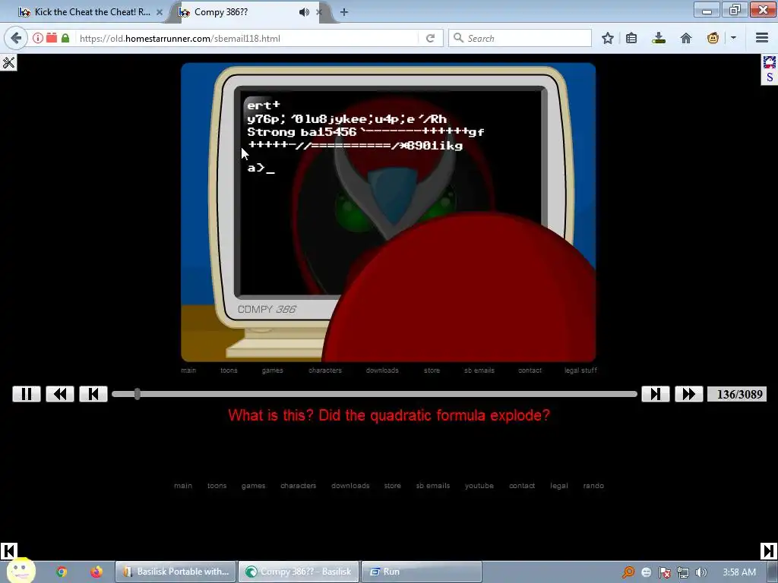The height and width of the screenshot is (583, 778).
Task: Click the magnifier icon in system tray
Action: pos(628,572)
